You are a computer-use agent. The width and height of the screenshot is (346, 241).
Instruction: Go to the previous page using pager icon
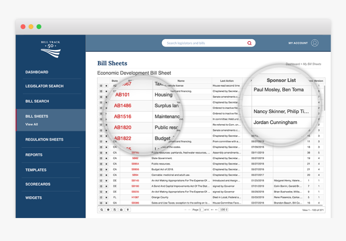click(x=189, y=210)
